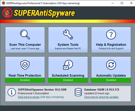Click the Automatic Updates refresh arrows icon
Screen dimensions: 135x111
(x=111, y=65)
